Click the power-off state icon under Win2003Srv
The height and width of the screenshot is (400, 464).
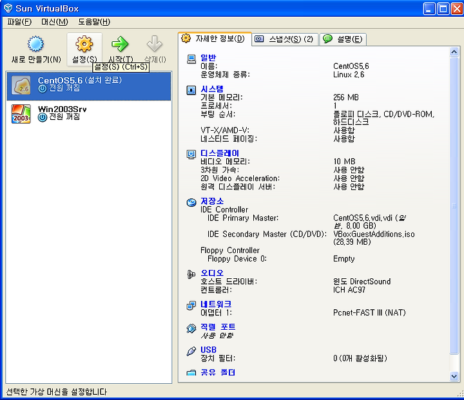43,117
